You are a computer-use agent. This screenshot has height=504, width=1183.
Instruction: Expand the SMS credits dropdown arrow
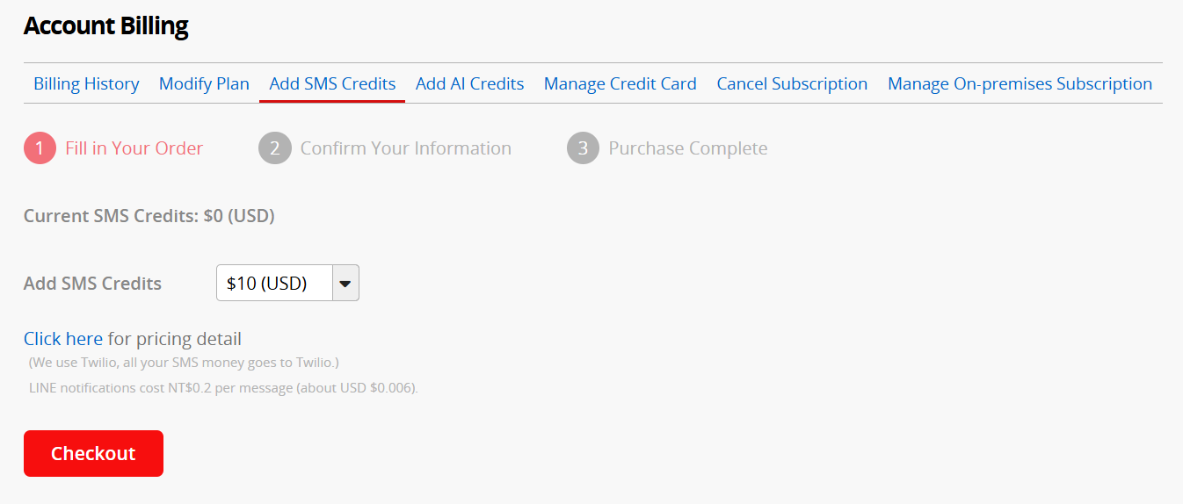[345, 284]
